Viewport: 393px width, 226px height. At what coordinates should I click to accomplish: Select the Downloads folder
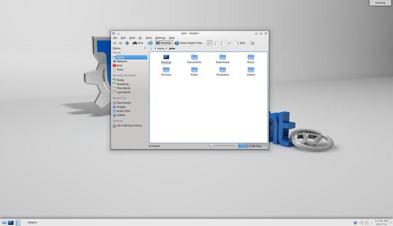tap(222, 59)
